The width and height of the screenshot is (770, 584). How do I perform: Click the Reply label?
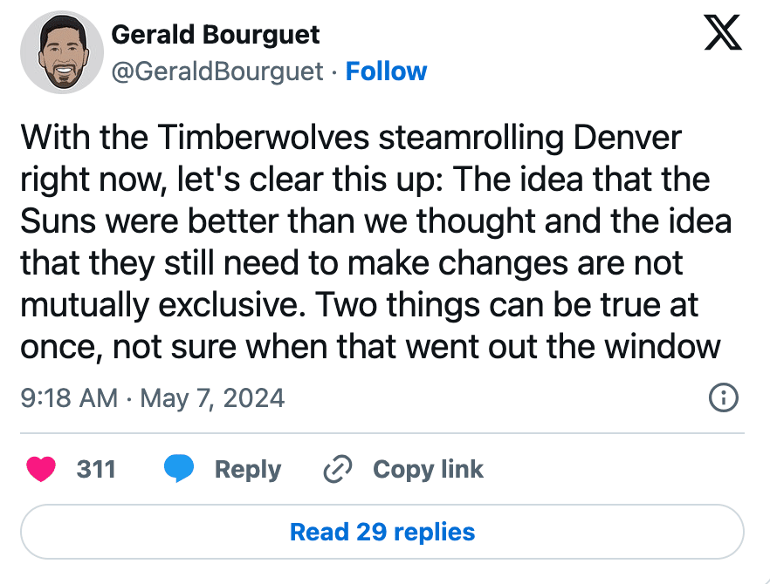point(248,469)
